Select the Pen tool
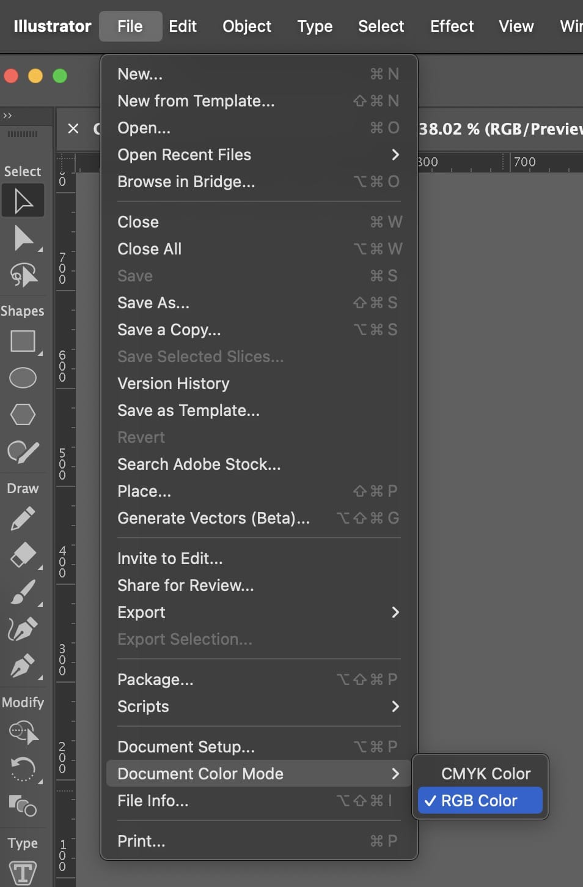This screenshot has height=887, width=583. (23, 666)
